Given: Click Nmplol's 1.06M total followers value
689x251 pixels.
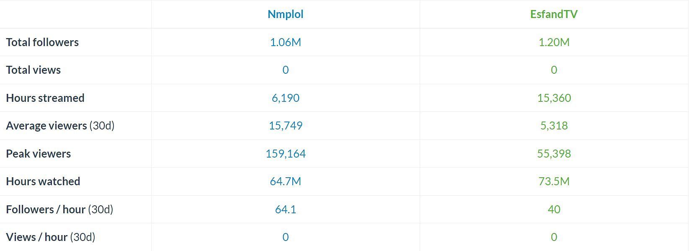Looking at the screenshot, I should point(285,42).
